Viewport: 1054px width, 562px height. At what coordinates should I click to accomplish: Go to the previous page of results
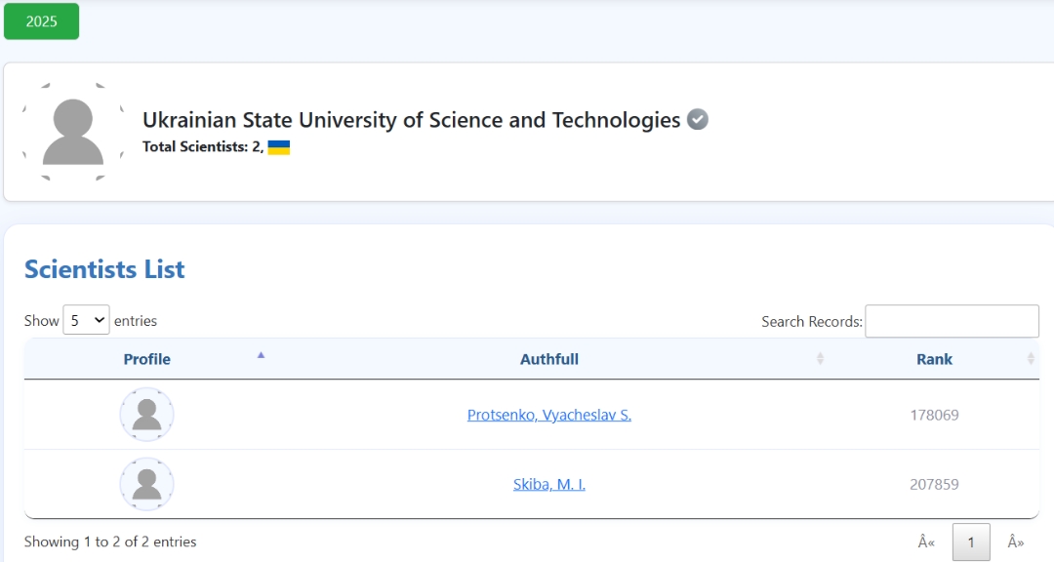[x=926, y=542]
